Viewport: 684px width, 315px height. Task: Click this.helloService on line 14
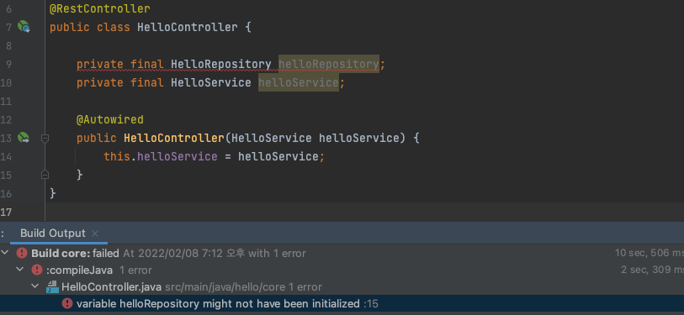pyautogui.click(x=161, y=156)
